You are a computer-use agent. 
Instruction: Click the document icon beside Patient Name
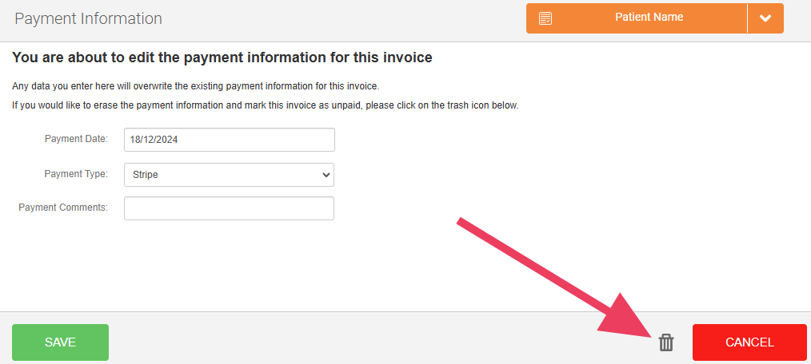click(x=545, y=18)
